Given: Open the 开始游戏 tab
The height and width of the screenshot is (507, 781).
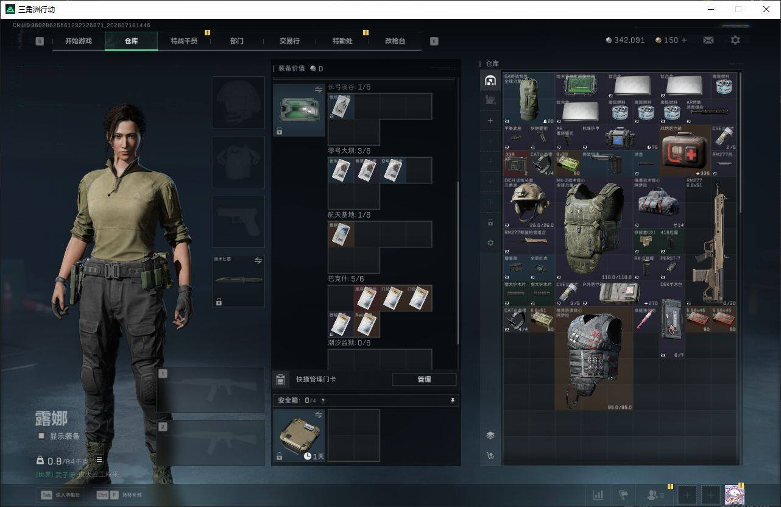Looking at the screenshot, I should tap(79, 41).
